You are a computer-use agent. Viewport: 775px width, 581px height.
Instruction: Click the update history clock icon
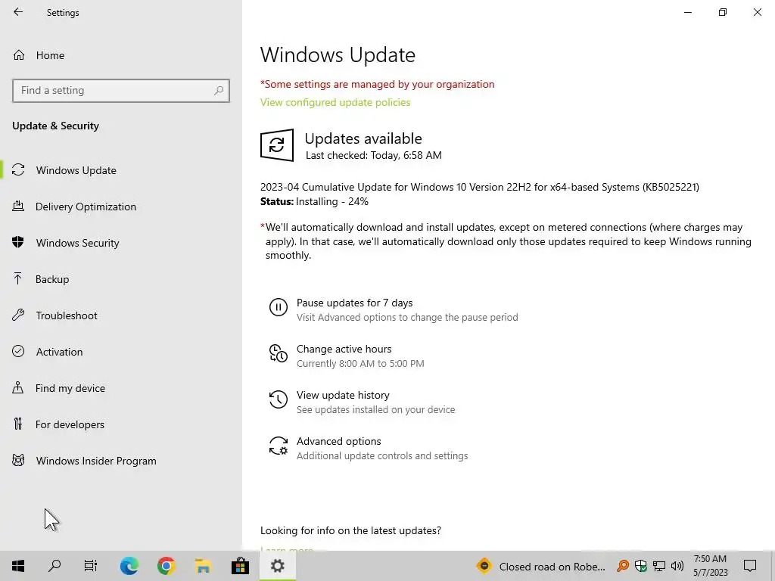tap(279, 399)
